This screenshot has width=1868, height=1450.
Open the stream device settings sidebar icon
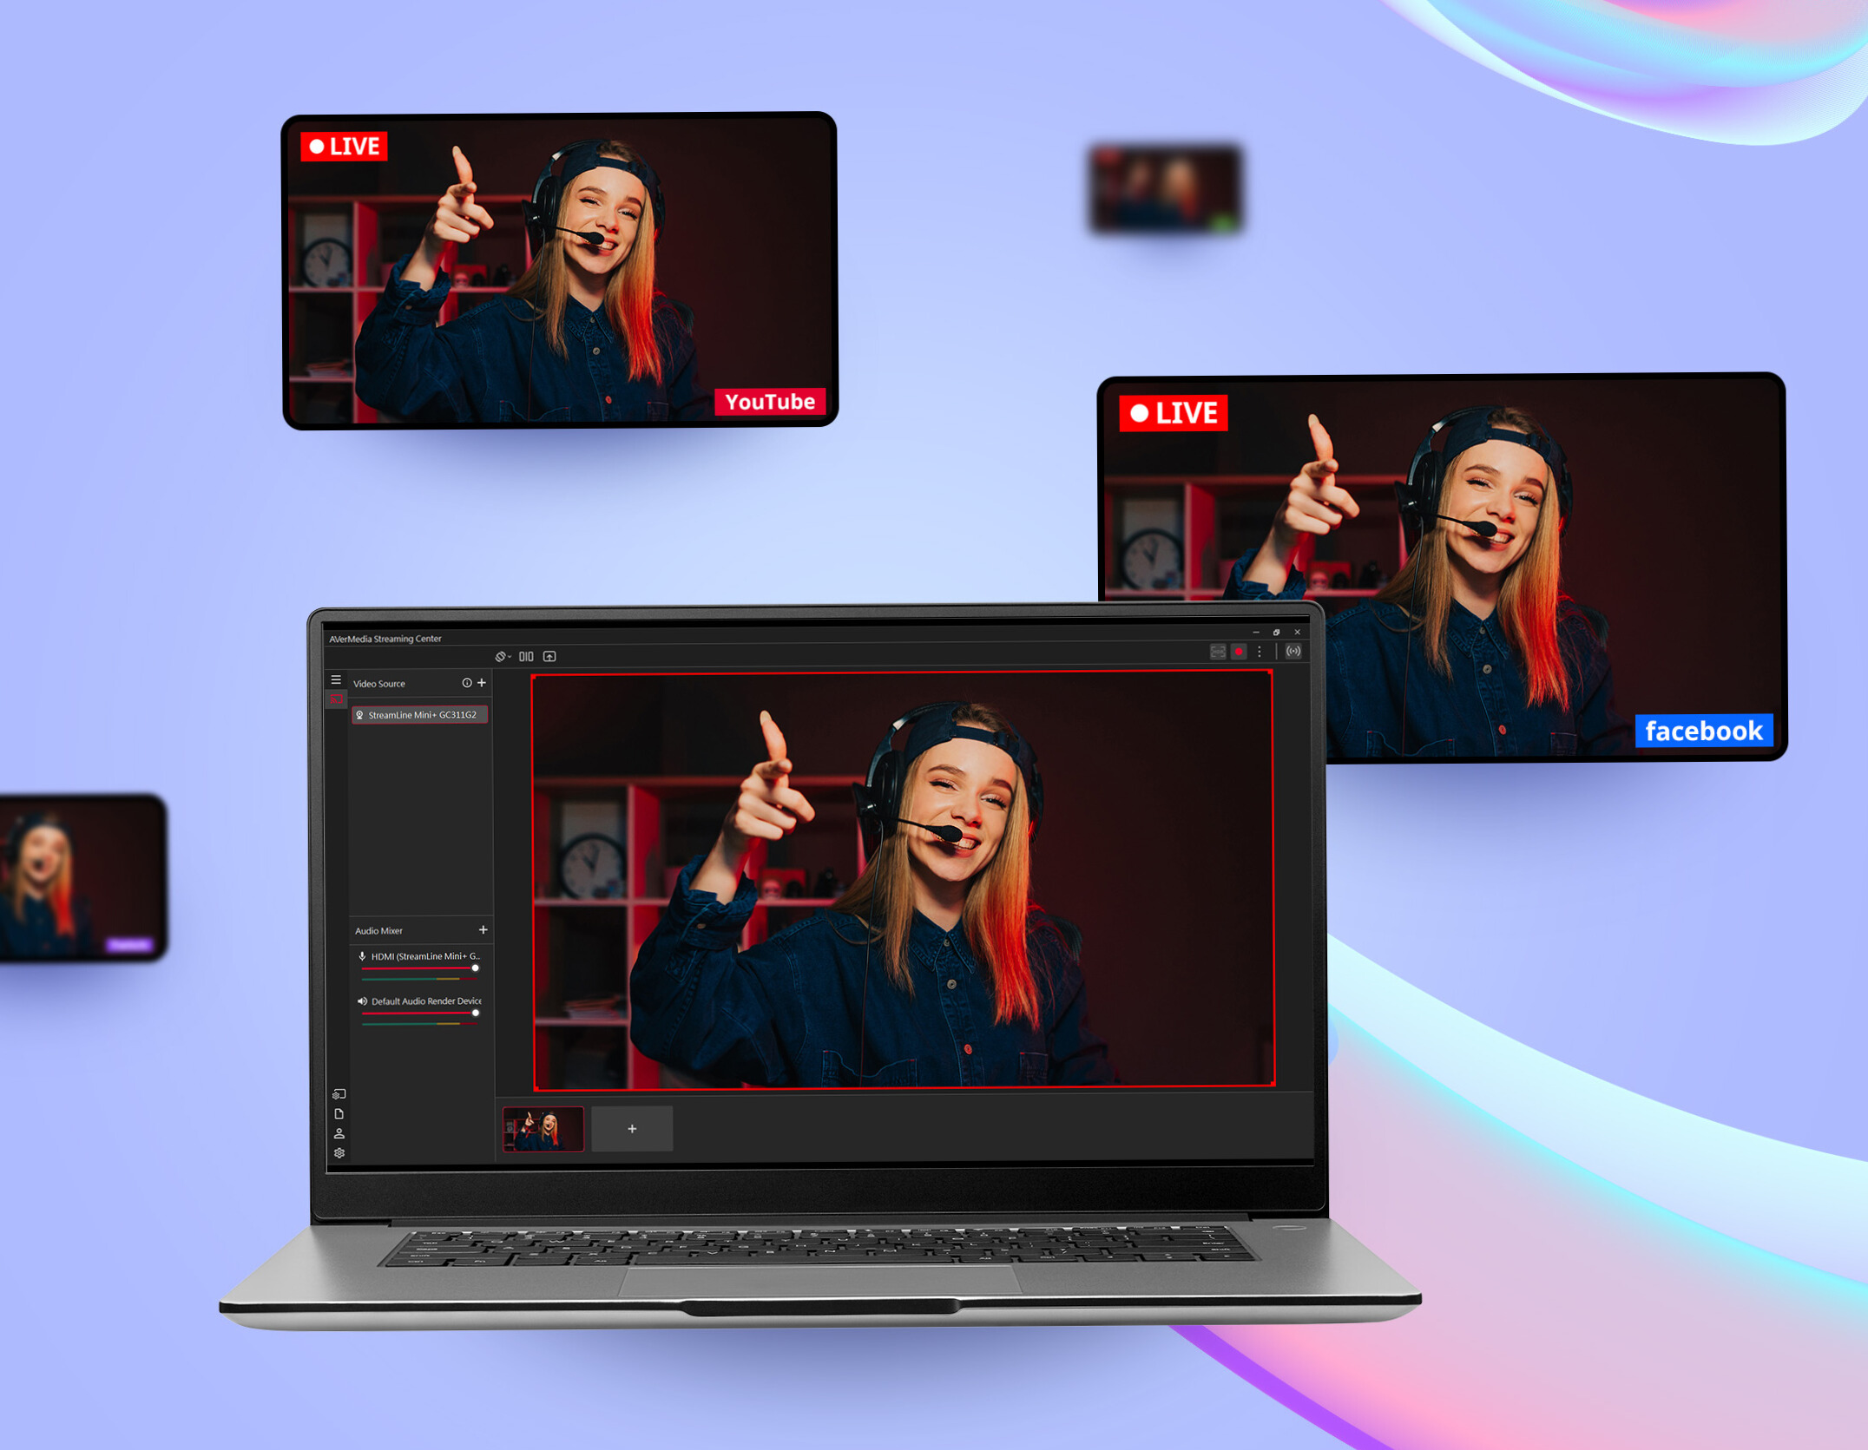[x=339, y=1094]
